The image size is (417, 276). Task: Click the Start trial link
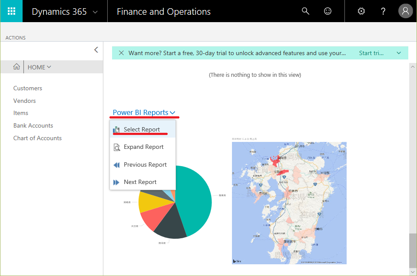(x=371, y=53)
